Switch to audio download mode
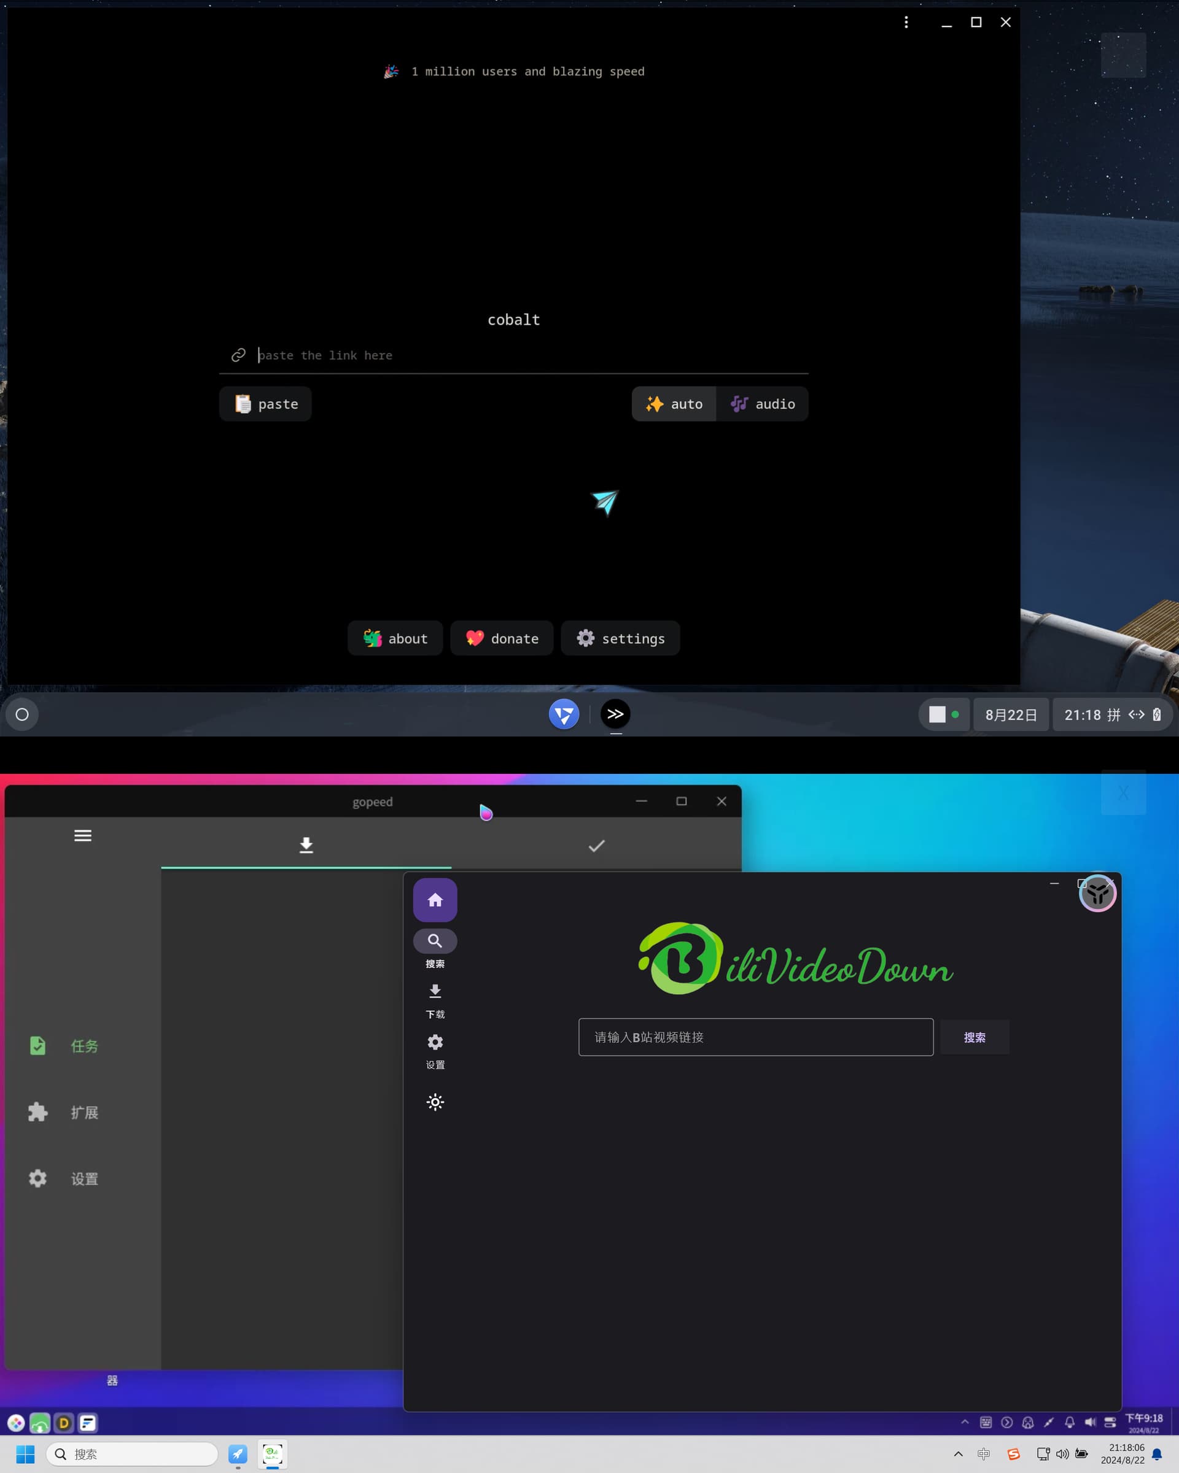The image size is (1179, 1473). [x=762, y=404]
